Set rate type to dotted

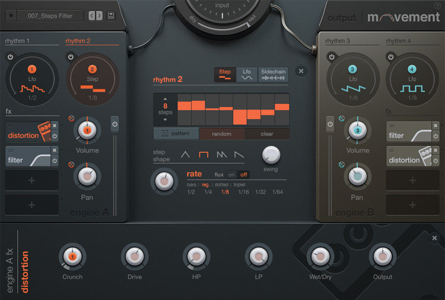point(221,184)
